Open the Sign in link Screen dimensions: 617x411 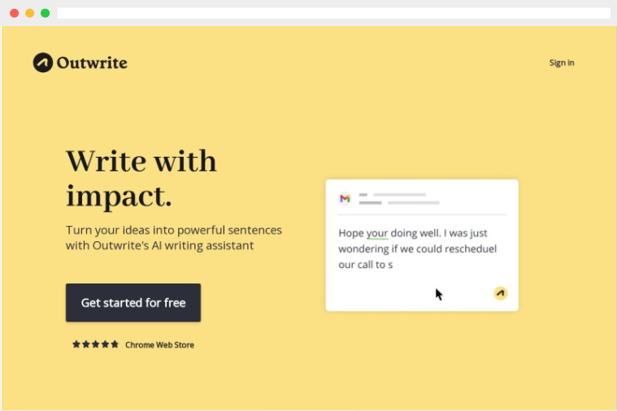click(562, 63)
